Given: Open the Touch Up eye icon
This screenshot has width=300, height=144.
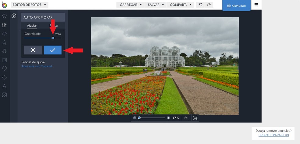Looking at the screenshot, I should (x=4, y=34).
